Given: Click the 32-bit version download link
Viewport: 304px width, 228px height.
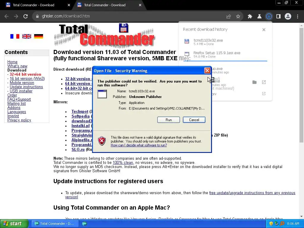Looking at the screenshot, I should (x=78, y=79).
